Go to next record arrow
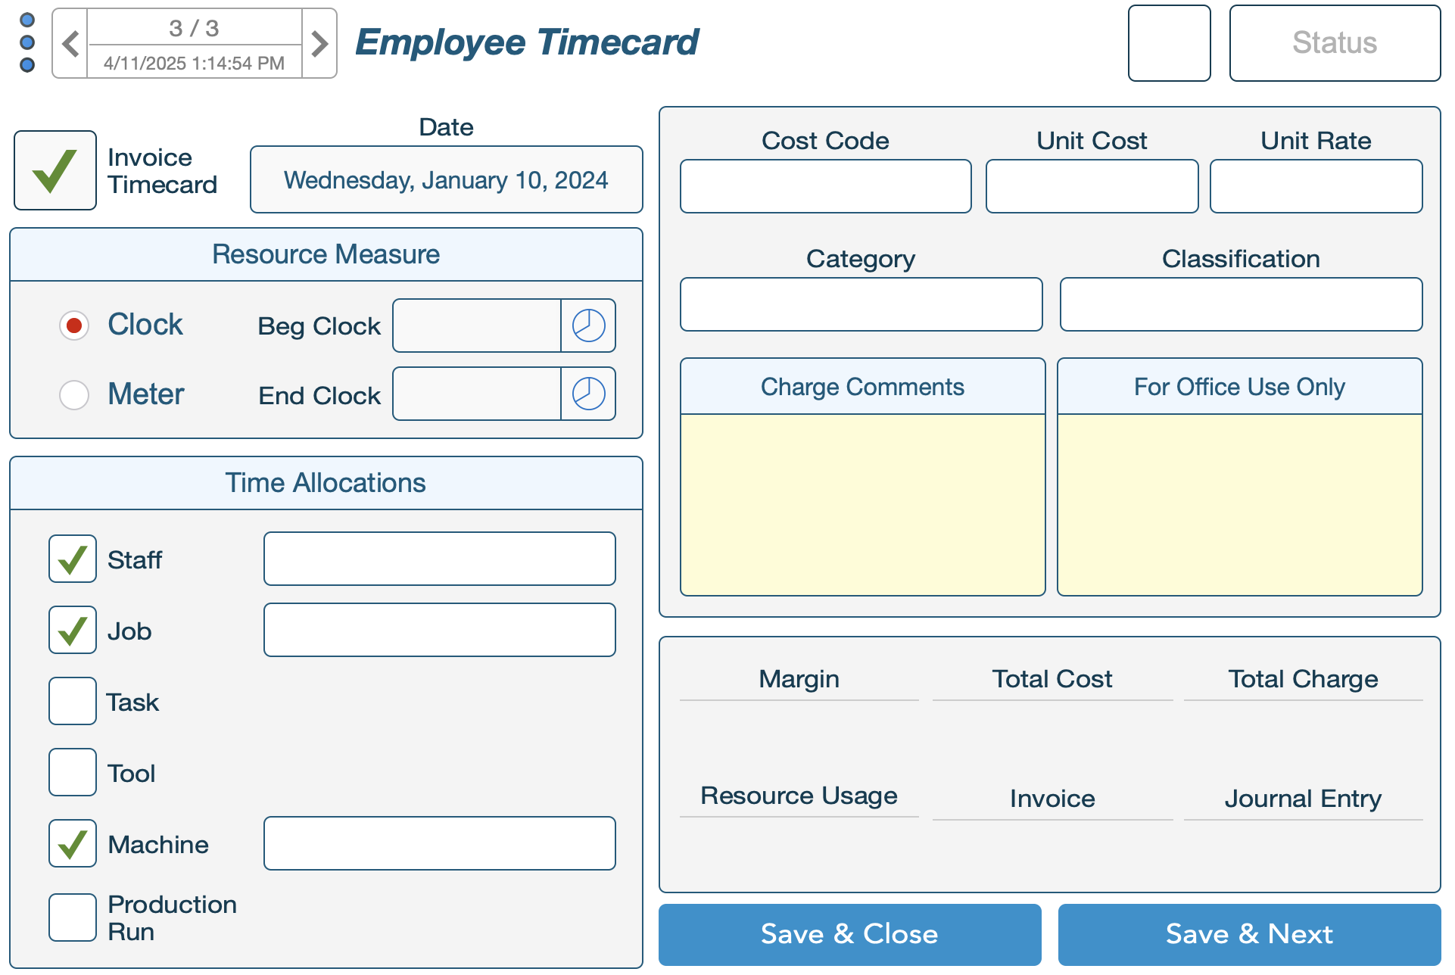Viewport: 1455px width, 975px height. click(x=319, y=44)
